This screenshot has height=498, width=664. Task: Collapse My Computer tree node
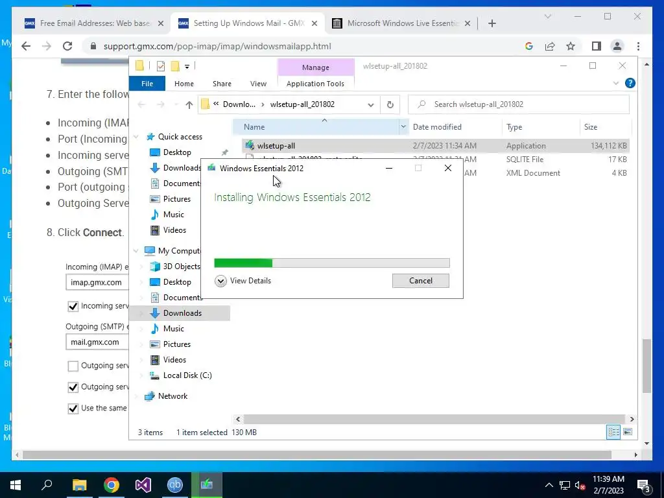tap(136, 251)
